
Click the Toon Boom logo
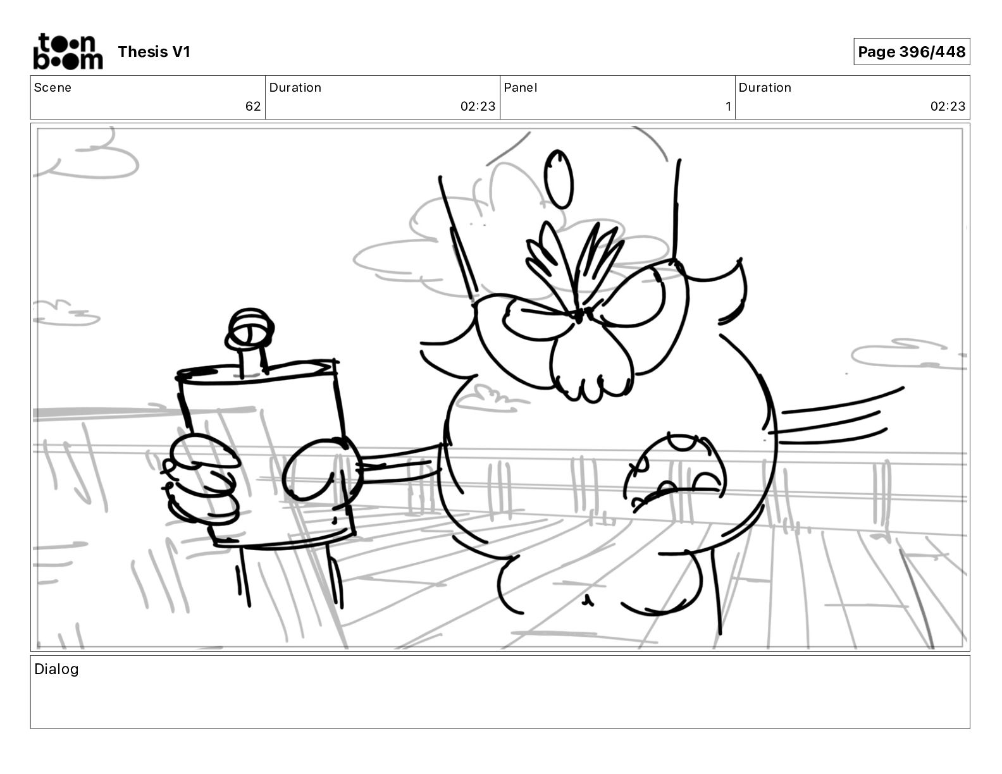pyautogui.click(x=68, y=51)
